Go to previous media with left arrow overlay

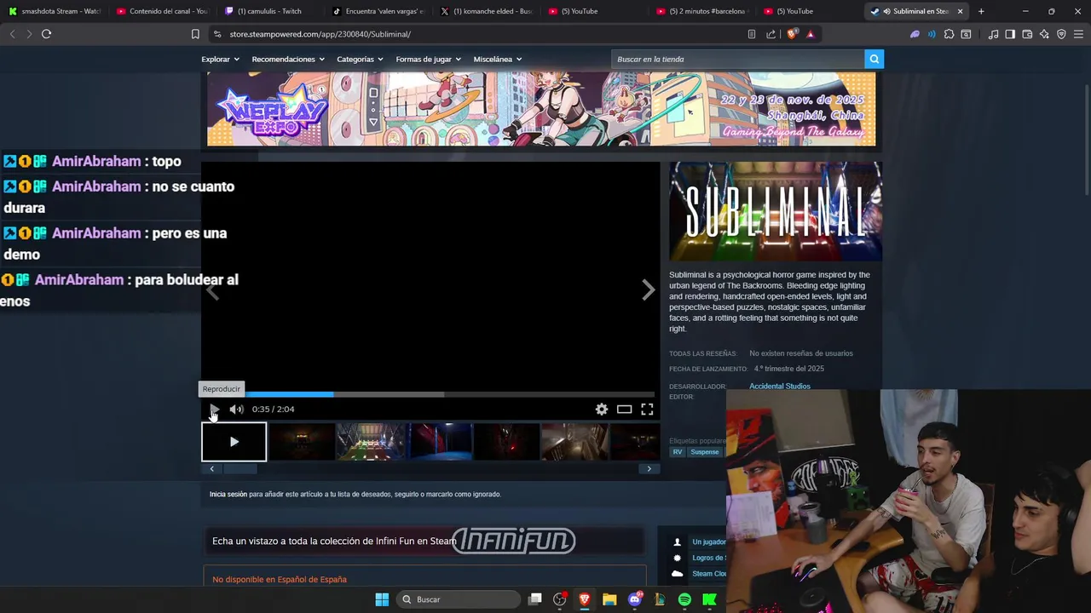[x=213, y=290]
